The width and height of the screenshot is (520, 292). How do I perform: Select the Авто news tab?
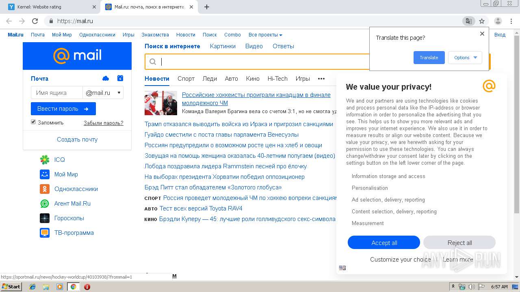pyautogui.click(x=232, y=79)
